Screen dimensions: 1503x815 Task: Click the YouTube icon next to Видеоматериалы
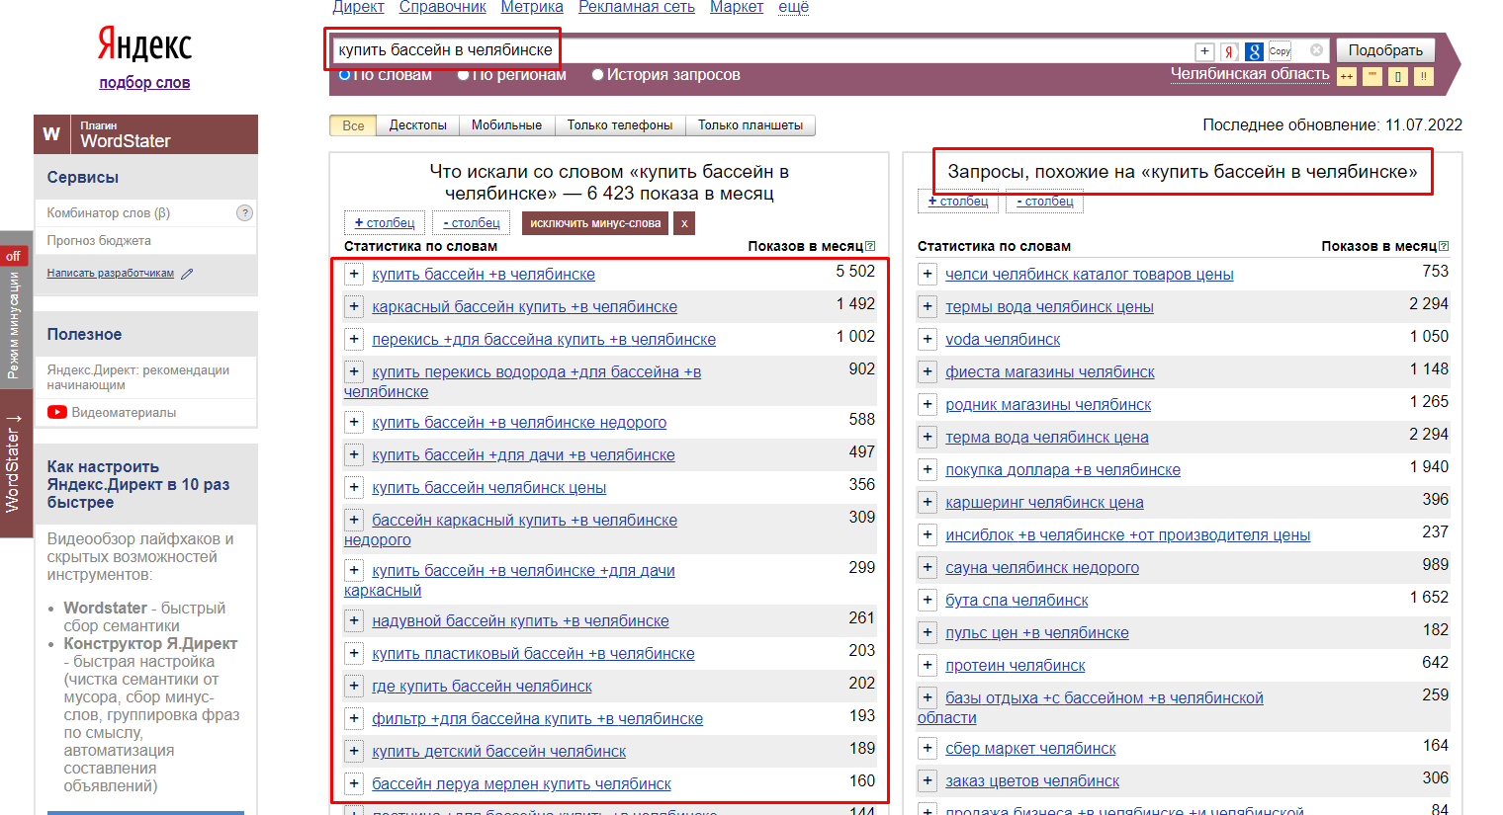coord(57,412)
